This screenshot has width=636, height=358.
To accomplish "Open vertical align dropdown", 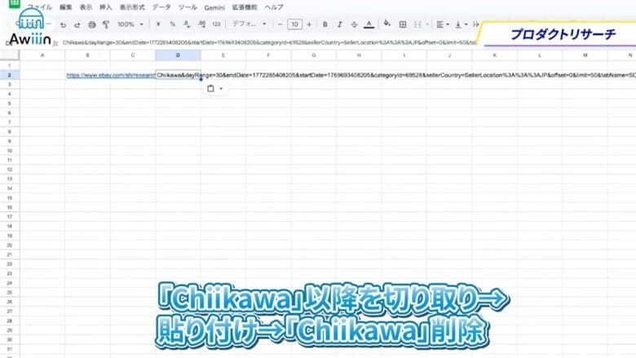I will click(461, 24).
